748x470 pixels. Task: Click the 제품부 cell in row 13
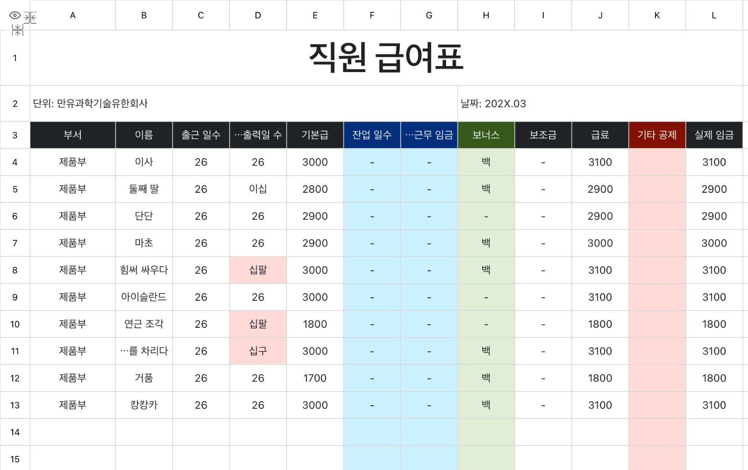[73, 405]
